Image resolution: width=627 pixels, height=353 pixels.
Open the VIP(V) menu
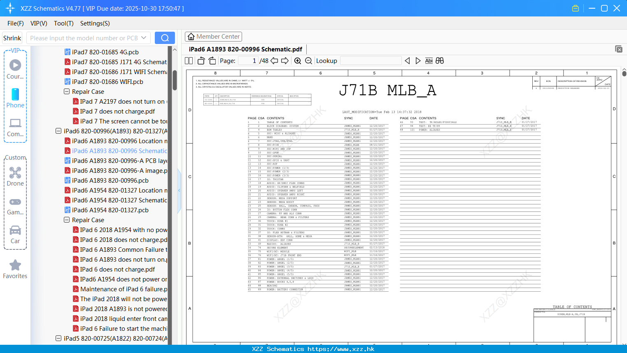tap(39, 23)
